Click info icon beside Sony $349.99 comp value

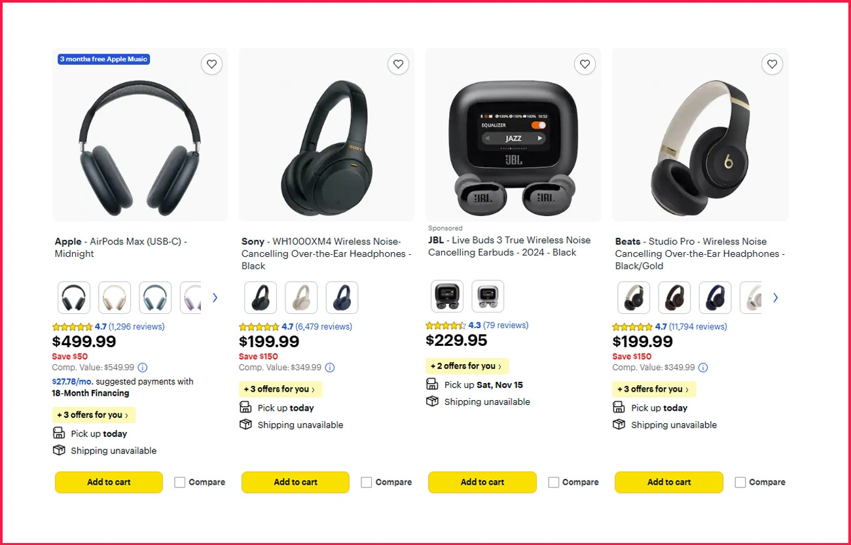330,367
